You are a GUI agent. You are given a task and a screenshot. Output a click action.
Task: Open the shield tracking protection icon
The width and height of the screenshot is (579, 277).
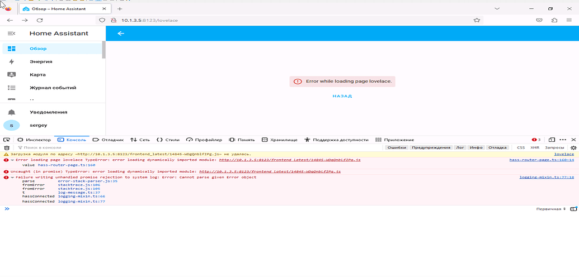point(102,20)
